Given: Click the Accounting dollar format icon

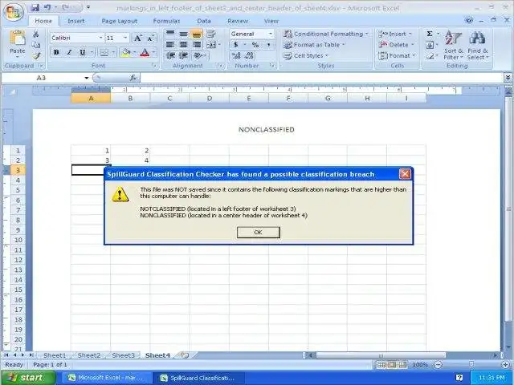Looking at the screenshot, I should (235, 45).
